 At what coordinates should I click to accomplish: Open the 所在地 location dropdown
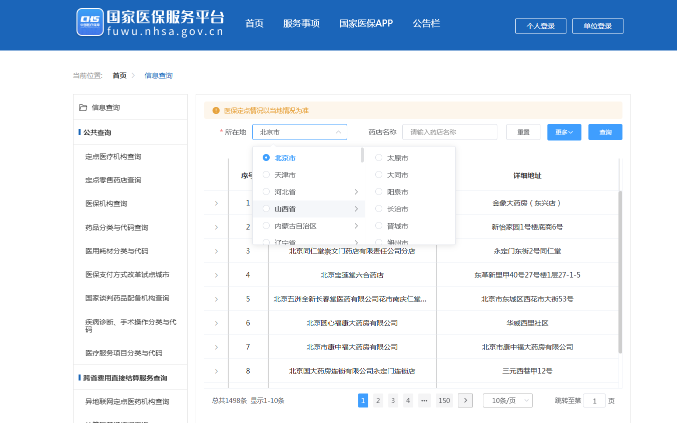click(299, 132)
